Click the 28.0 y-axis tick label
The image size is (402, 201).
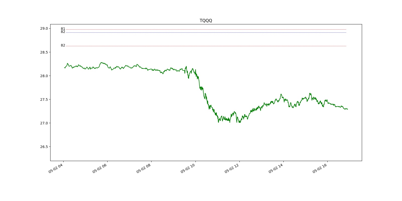tap(44, 76)
